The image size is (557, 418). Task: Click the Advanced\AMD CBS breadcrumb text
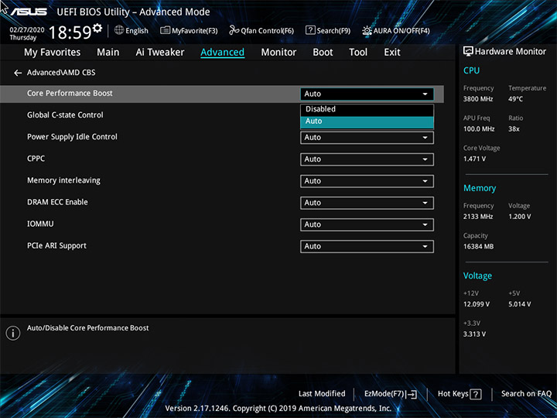pyautogui.click(x=61, y=73)
